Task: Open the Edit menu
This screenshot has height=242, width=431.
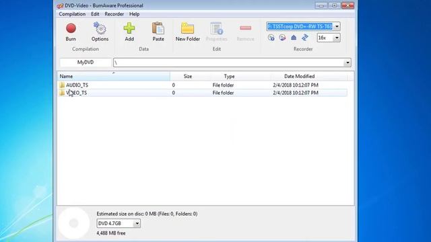Action: click(95, 14)
